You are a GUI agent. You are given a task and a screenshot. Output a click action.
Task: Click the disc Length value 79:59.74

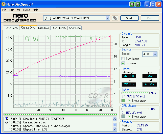point(140,45)
